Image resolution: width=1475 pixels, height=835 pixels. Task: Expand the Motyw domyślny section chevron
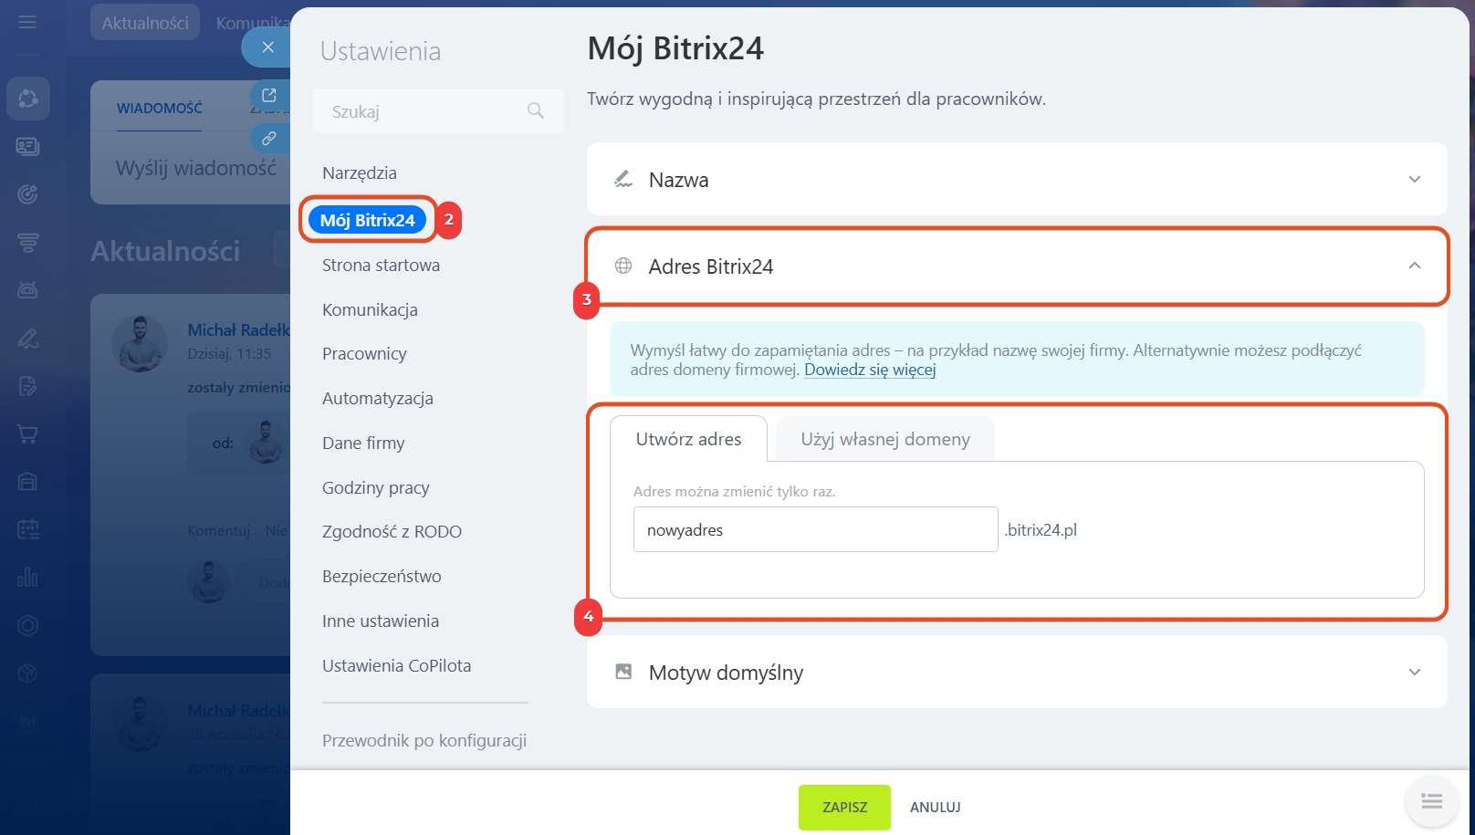coord(1415,672)
